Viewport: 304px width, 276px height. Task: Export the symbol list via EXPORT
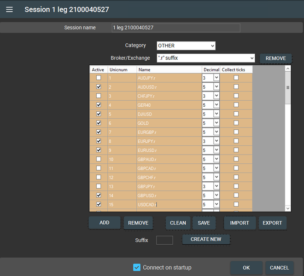coord(272,223)
